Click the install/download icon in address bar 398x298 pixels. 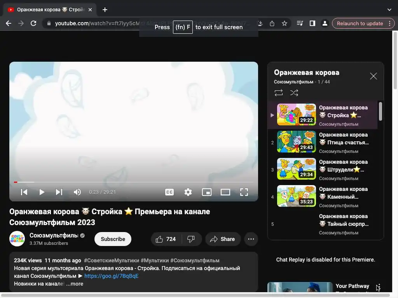pyautogui.click(x=260, y=23)
